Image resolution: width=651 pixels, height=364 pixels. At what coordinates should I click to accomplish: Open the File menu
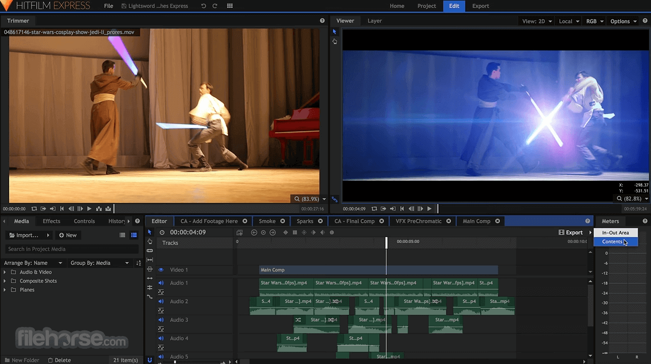point(108,6)
